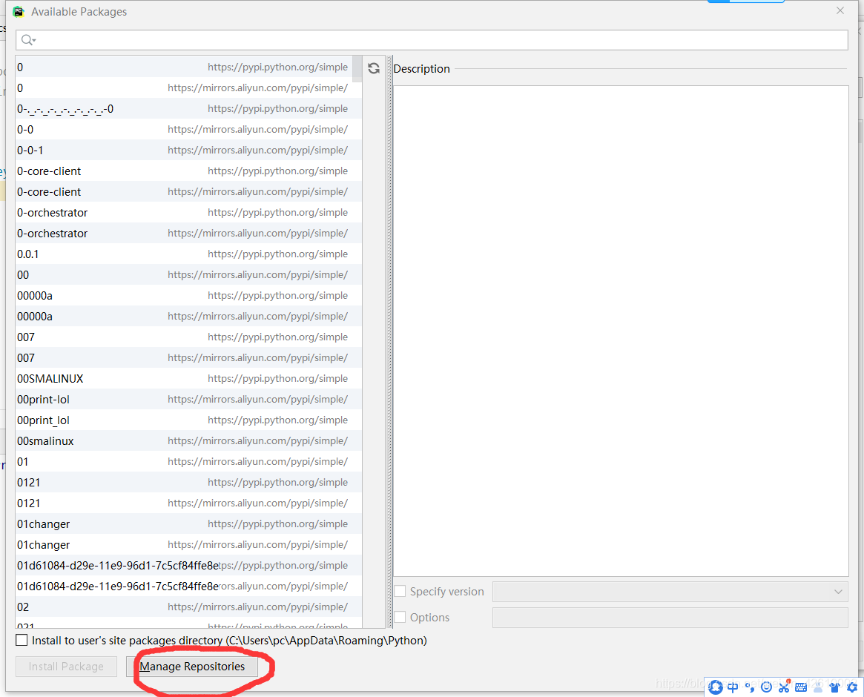Select 007 from pypi.python.org
Screen dimensions: 864x697
coord(188,337)
